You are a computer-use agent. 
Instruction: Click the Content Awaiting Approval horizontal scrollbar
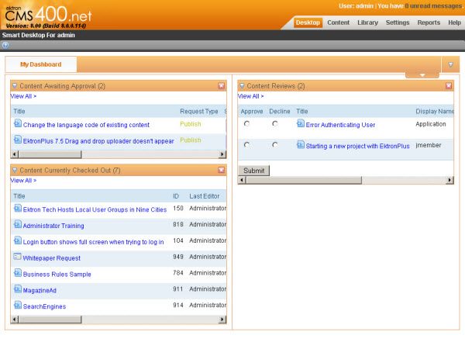coord(116,154)
